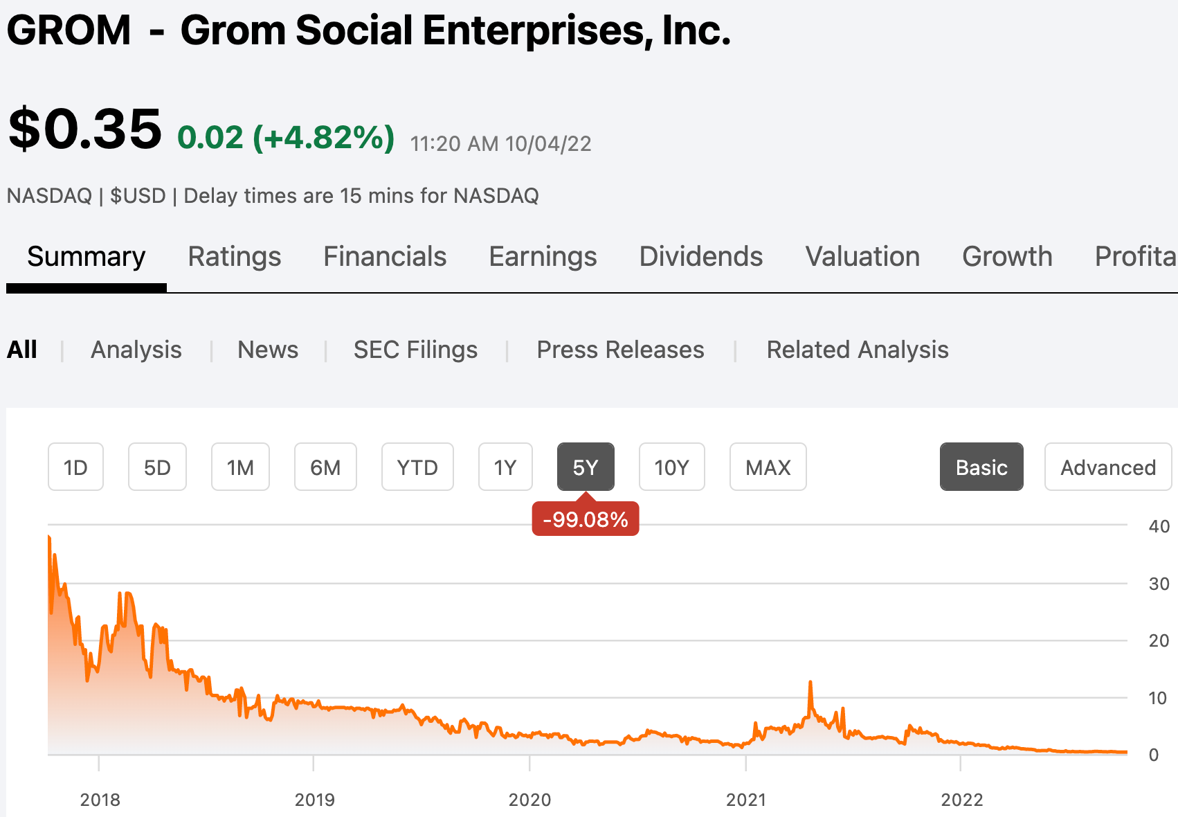Switch to Advanced chart mode
The height and width of the screenshot is (817, 1178).
[1108, 467]
